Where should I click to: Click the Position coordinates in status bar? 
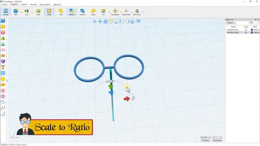13,145
